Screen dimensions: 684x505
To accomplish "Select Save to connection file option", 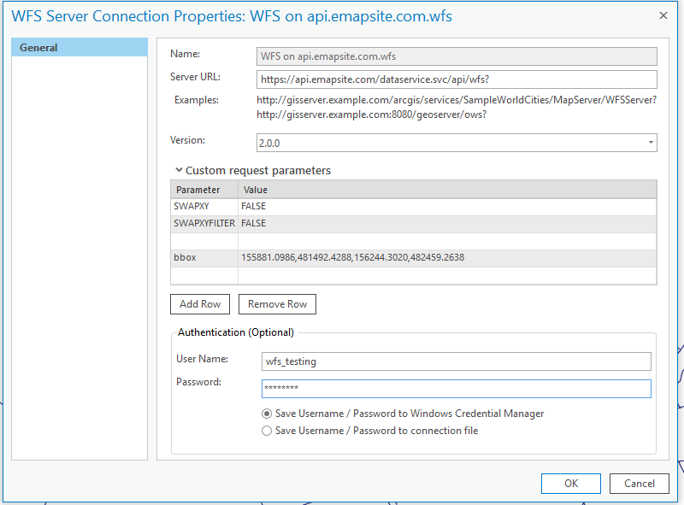I will [268, 432].
